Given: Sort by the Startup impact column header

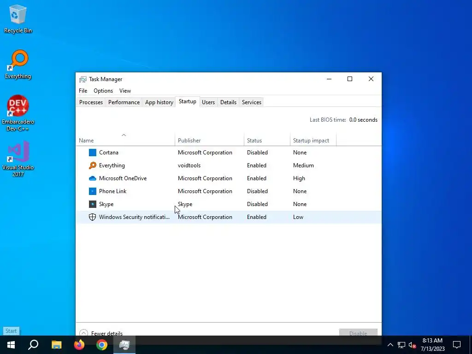Looking at the screenshot, I should (313, 140).
